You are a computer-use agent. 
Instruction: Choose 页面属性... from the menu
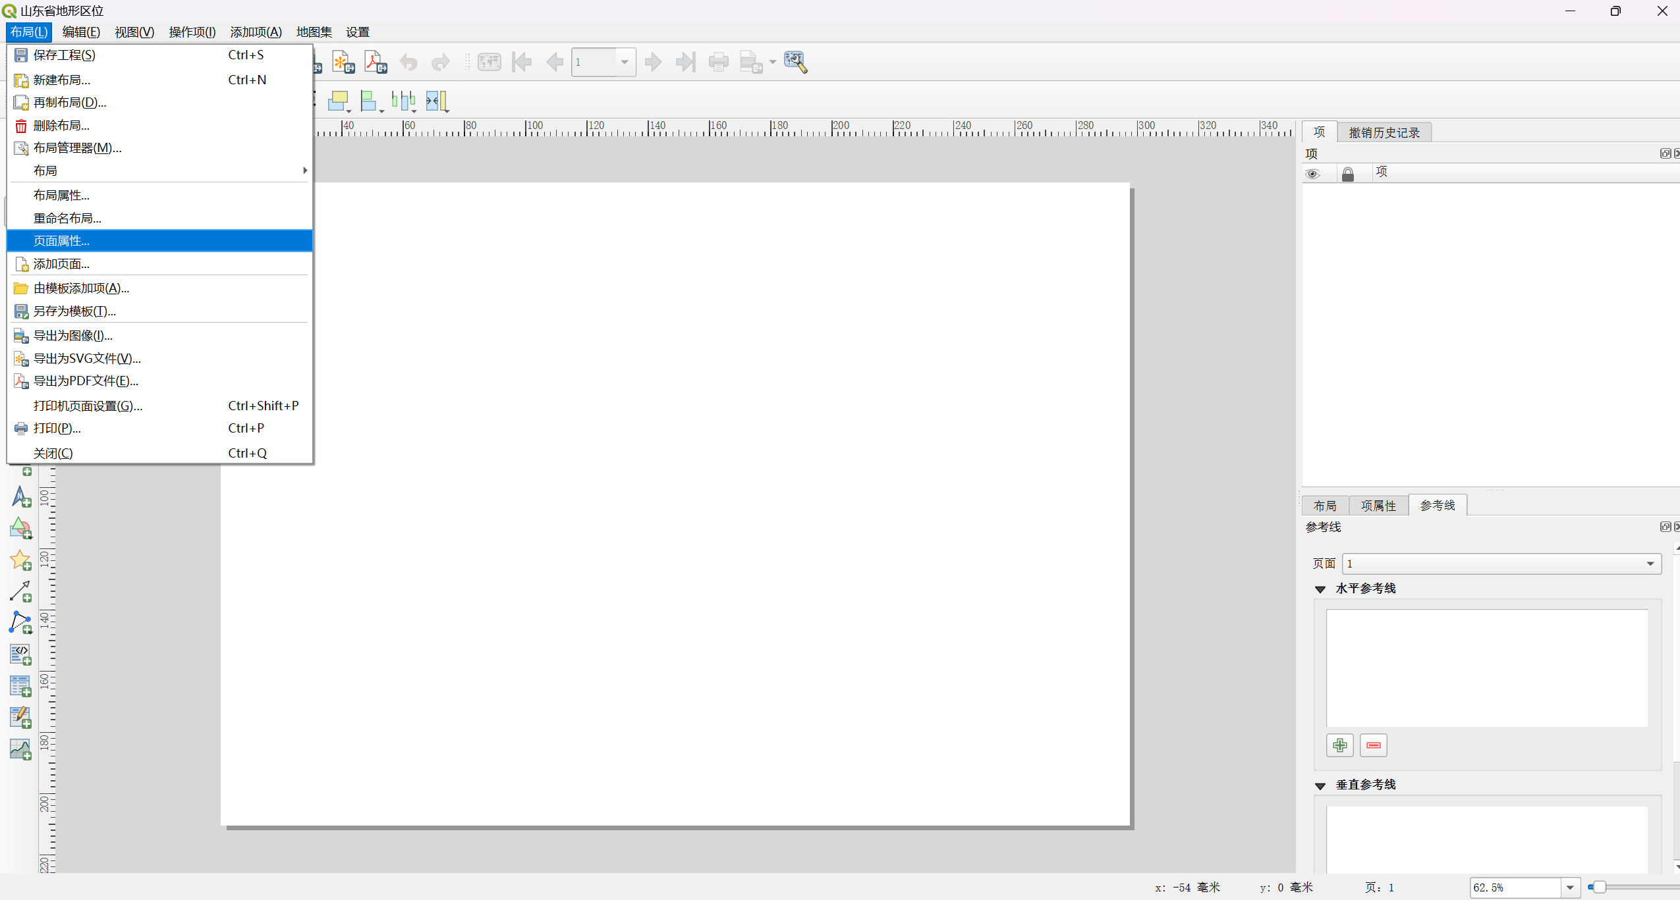point(159,241)
